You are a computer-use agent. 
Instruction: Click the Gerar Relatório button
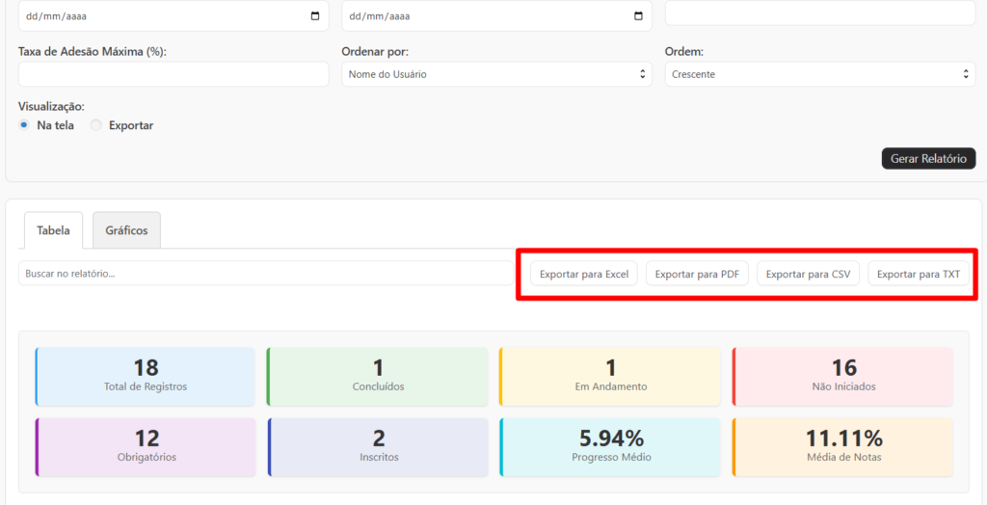928,158
